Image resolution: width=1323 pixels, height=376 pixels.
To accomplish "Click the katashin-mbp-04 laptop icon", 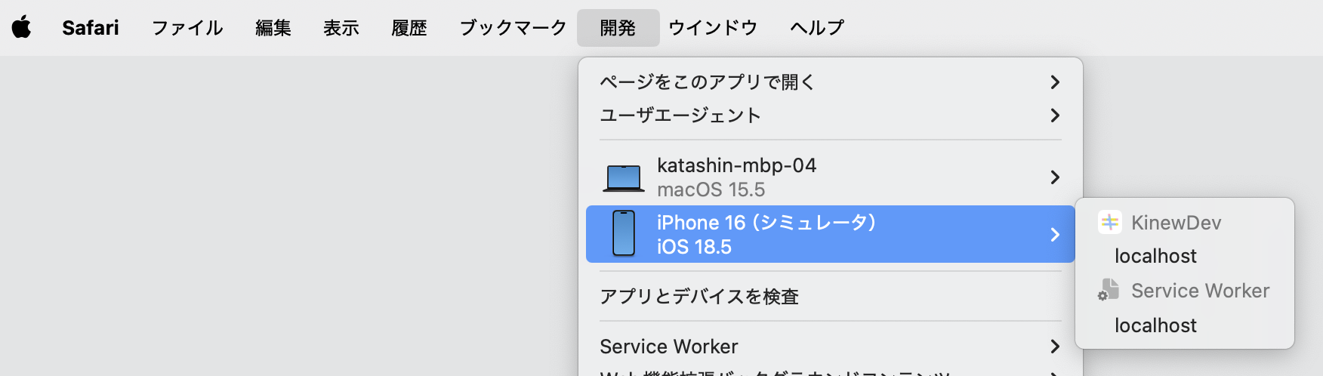I will 624,177.
